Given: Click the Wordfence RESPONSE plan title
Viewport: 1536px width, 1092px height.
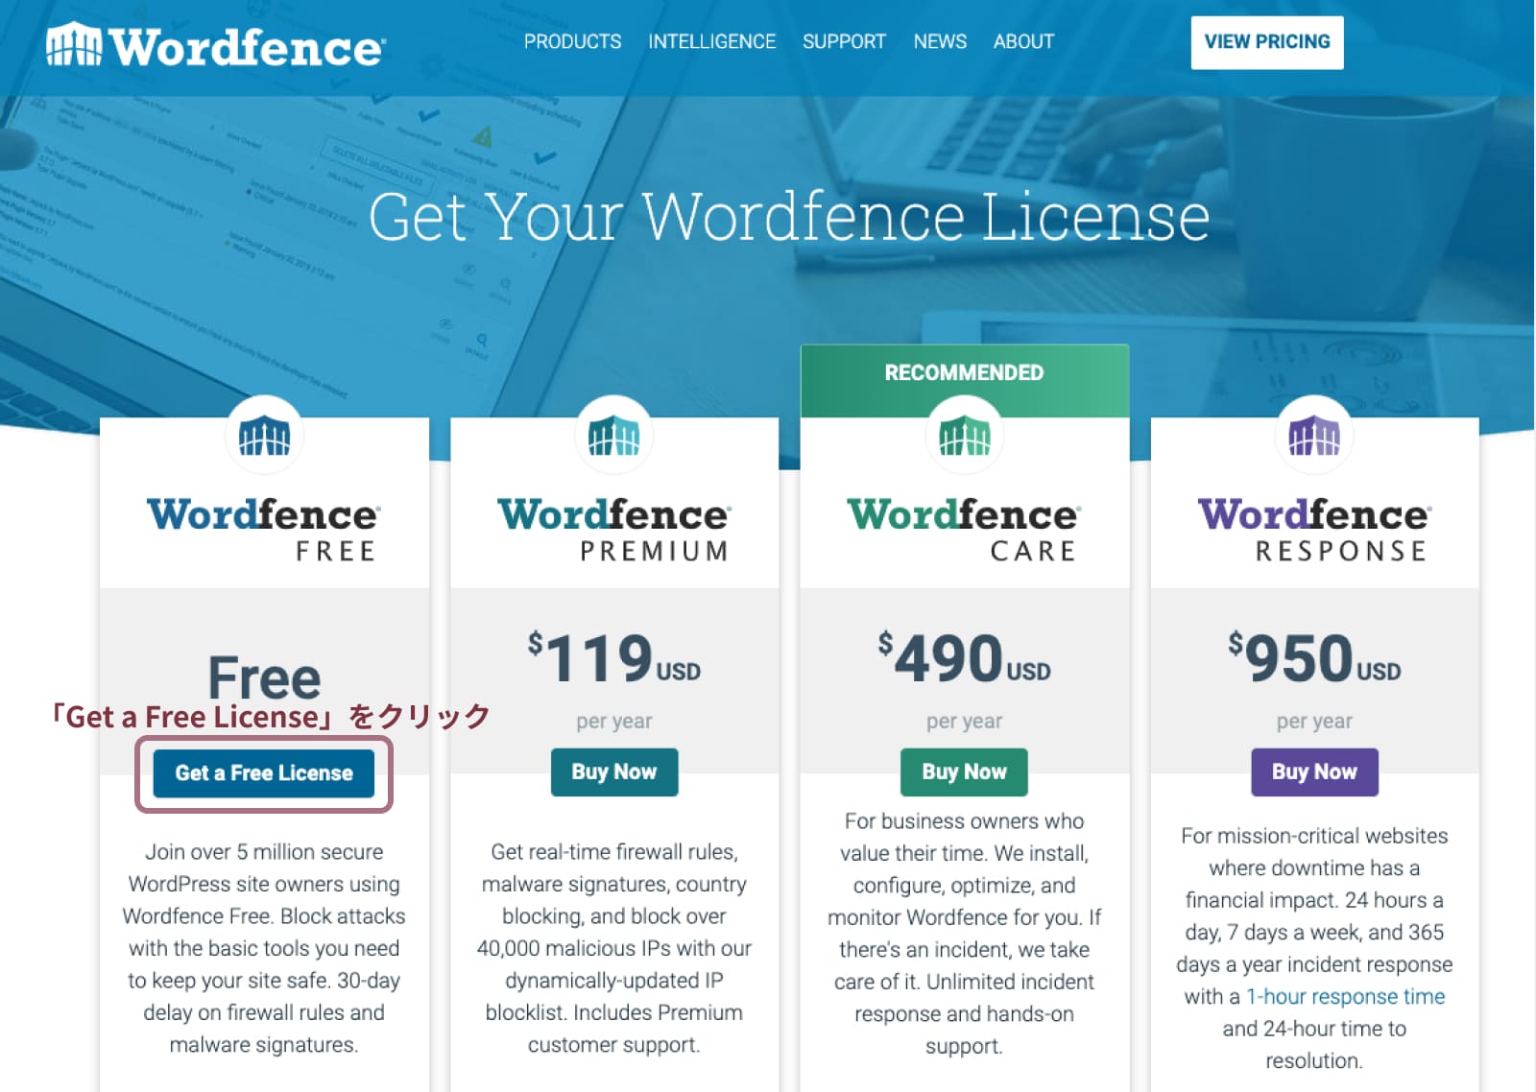Looking at the screenshot, I should 1314,529.
